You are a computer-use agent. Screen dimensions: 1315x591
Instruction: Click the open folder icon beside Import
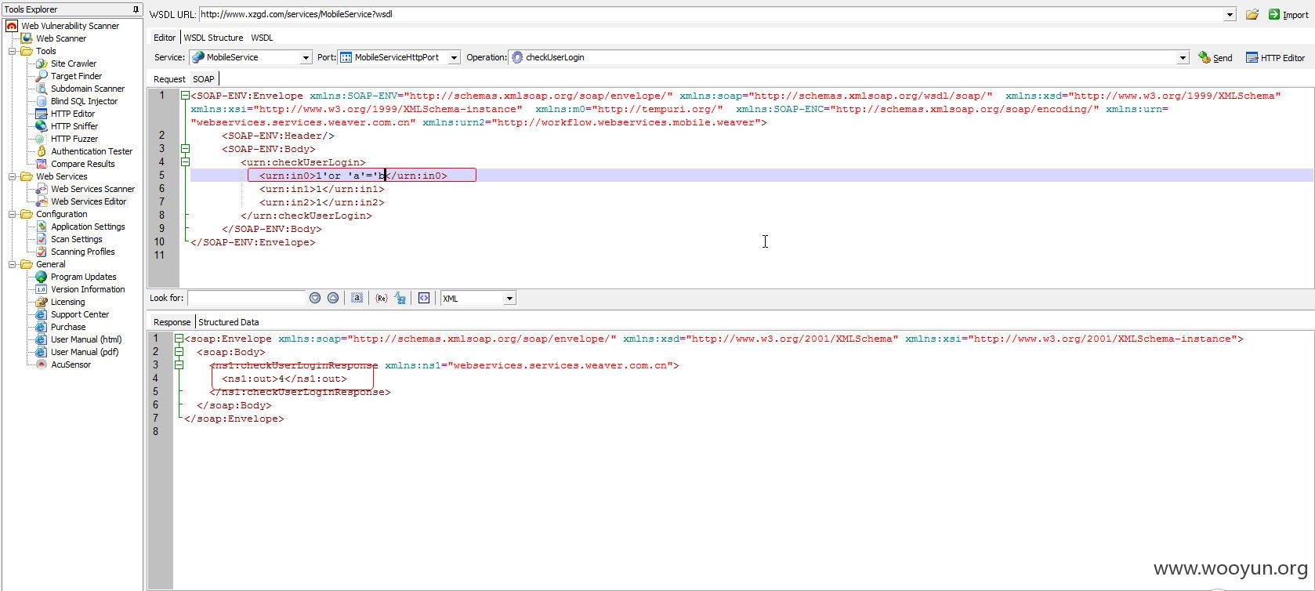pos(1252,14)
